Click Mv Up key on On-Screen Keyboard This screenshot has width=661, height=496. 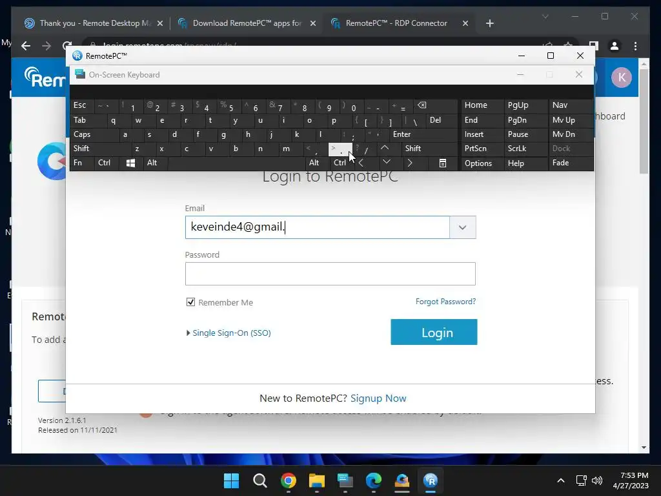click(571, 120)
